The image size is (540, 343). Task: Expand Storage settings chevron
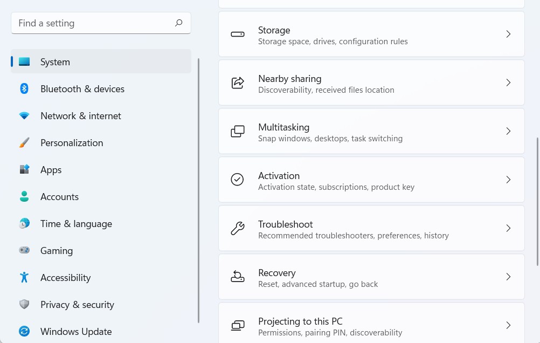click(508, 34)
